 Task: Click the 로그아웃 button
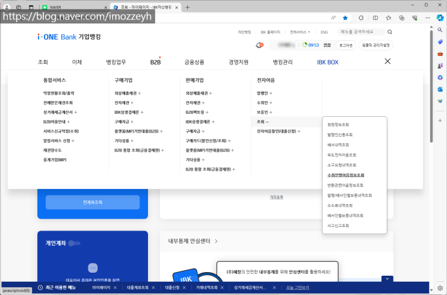346,45
